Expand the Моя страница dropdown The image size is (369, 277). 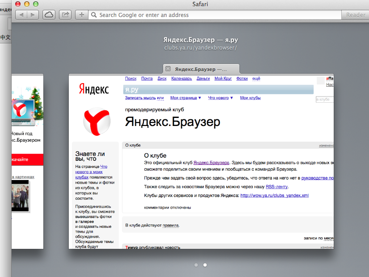(185, 98)
